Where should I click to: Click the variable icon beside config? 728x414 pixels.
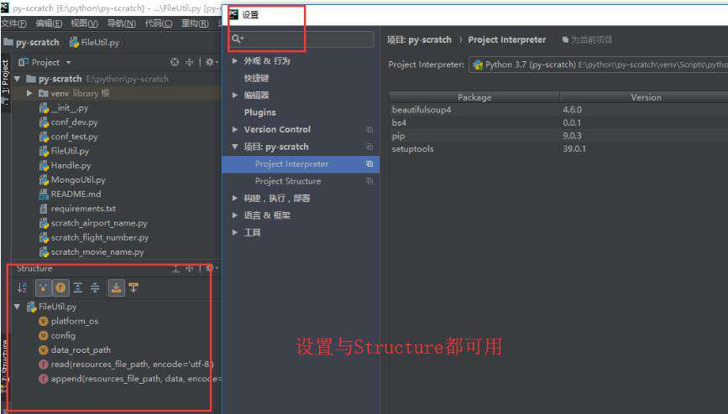(43, 336)
